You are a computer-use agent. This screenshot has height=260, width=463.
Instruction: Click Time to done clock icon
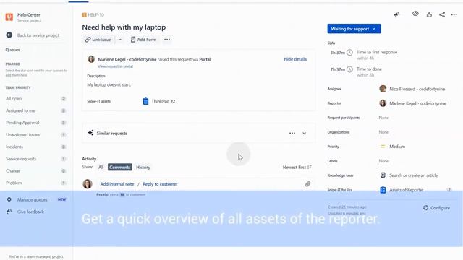coord(349,69)
